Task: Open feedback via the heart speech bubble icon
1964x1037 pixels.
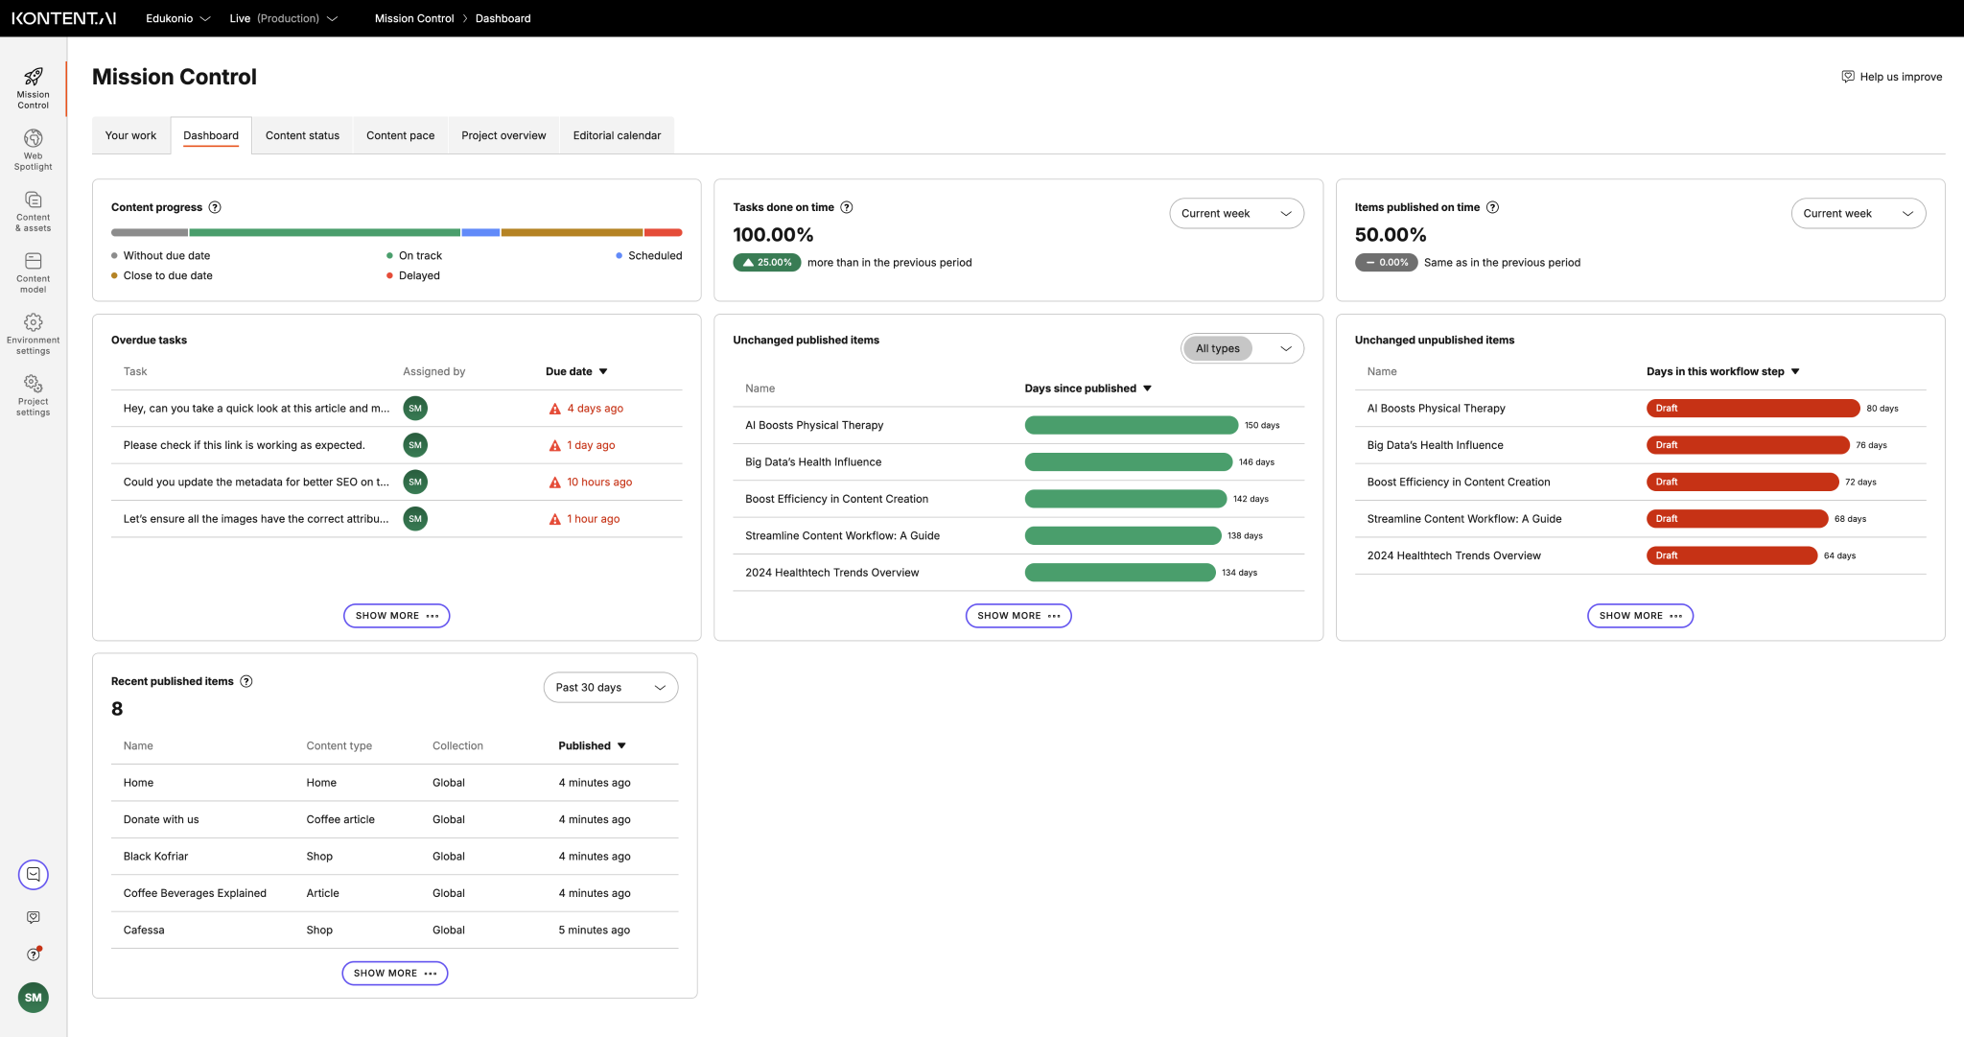Action: [x=33, y=916]
